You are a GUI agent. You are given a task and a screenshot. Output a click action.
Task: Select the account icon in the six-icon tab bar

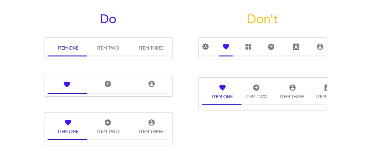click(x=320, y=47)
